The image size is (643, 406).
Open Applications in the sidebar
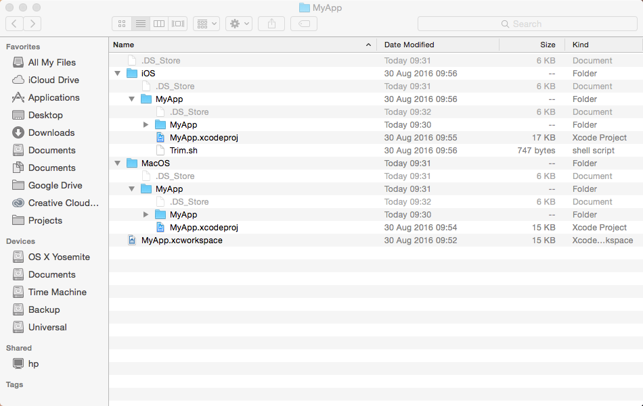pos(54,97)
